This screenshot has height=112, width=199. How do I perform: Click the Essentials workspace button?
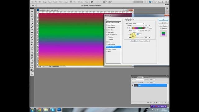pos(138,2)
